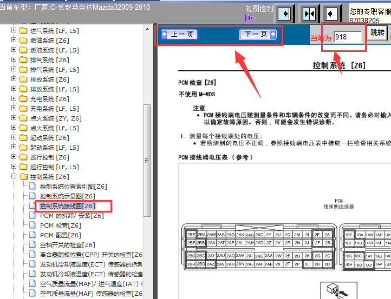The height and width of the screenshot is (299, 391).
Task: Expand the 点火系统 [ZY, Z6] folder
Action: [x=14, y=117]
